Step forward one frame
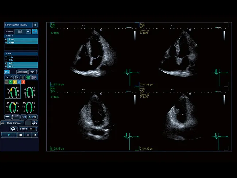The width and height of the screenshot is (237, 178). click(x=35, y=135)
